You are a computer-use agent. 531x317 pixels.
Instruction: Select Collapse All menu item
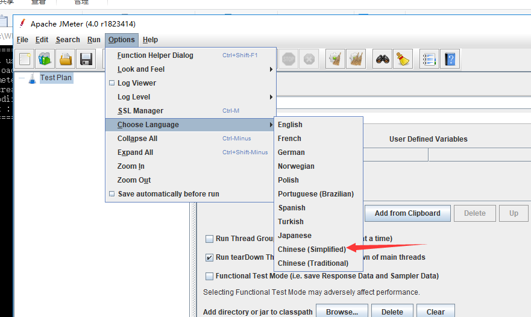click(x=191, y=139)
